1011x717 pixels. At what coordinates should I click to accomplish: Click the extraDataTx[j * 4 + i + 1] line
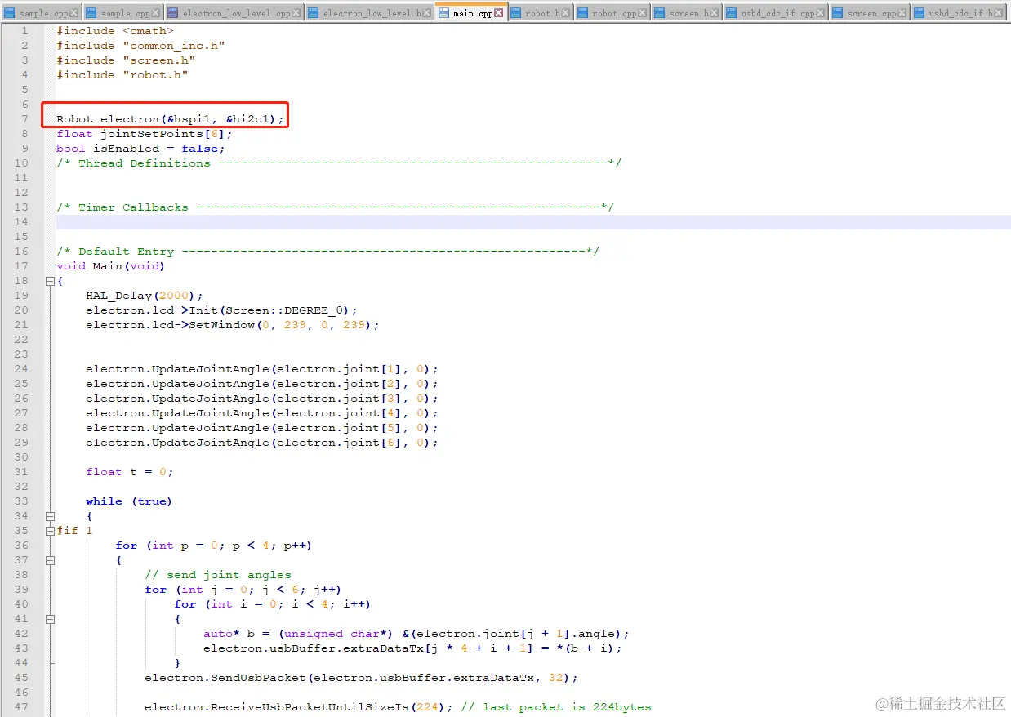coord(412,648)
